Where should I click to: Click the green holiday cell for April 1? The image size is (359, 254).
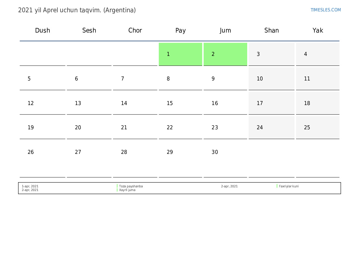coord(180,54)
